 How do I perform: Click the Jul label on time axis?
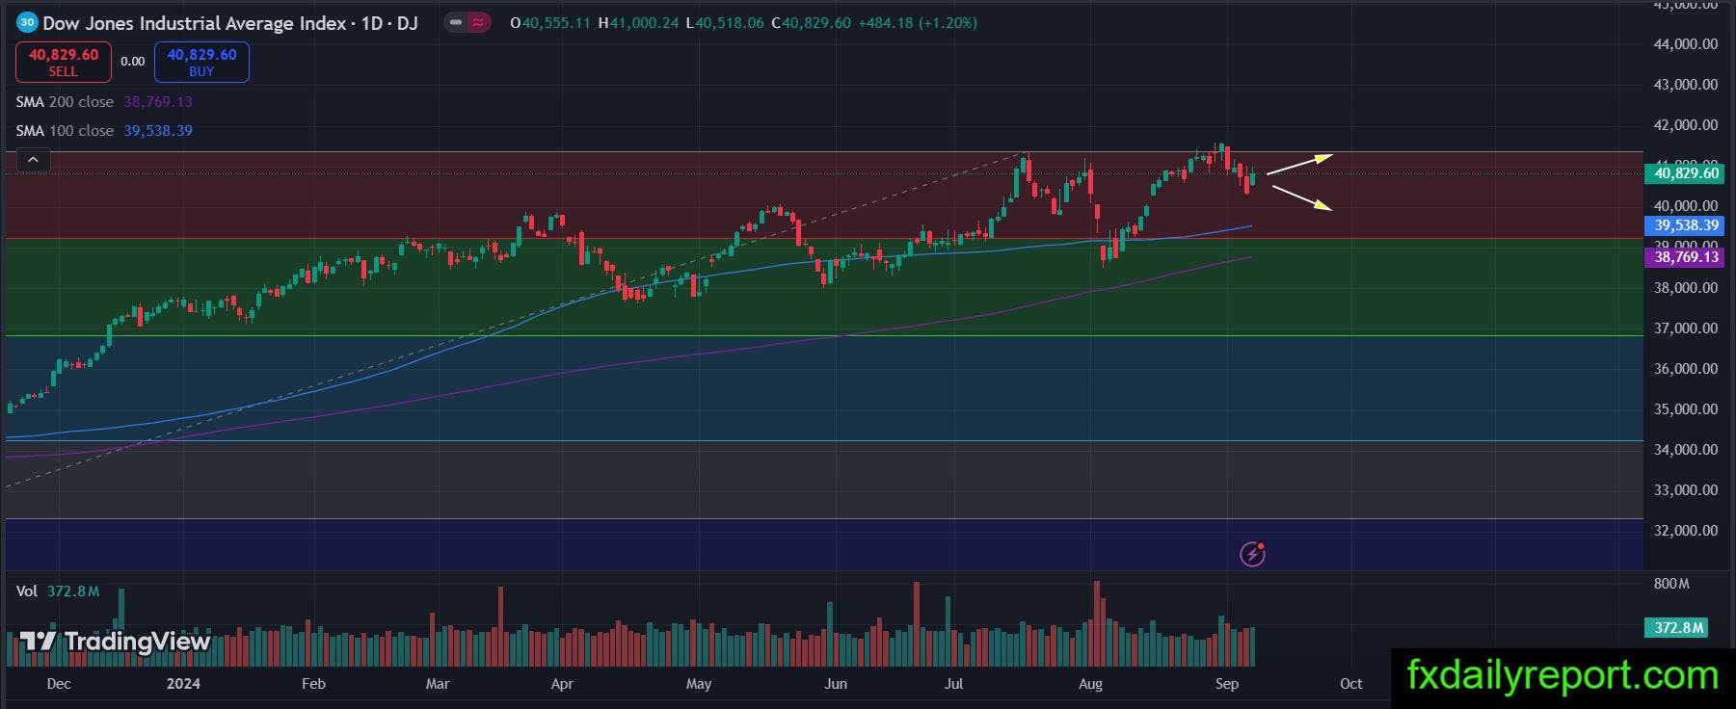[953, 684]
